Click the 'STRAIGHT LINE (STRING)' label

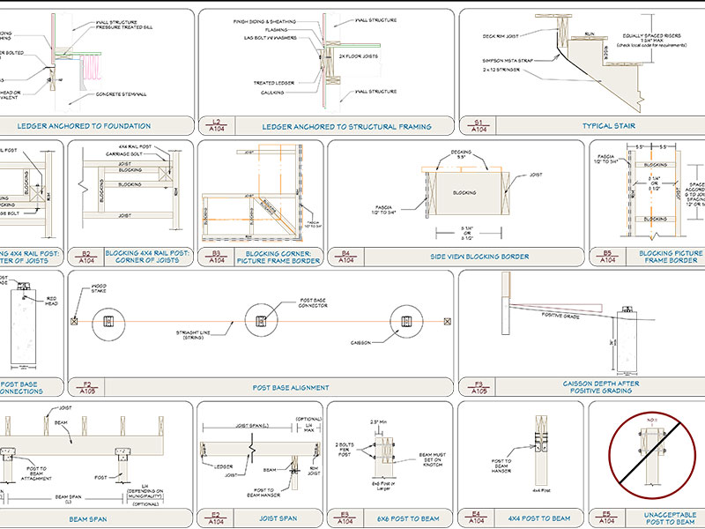click(x=193, y=335)
